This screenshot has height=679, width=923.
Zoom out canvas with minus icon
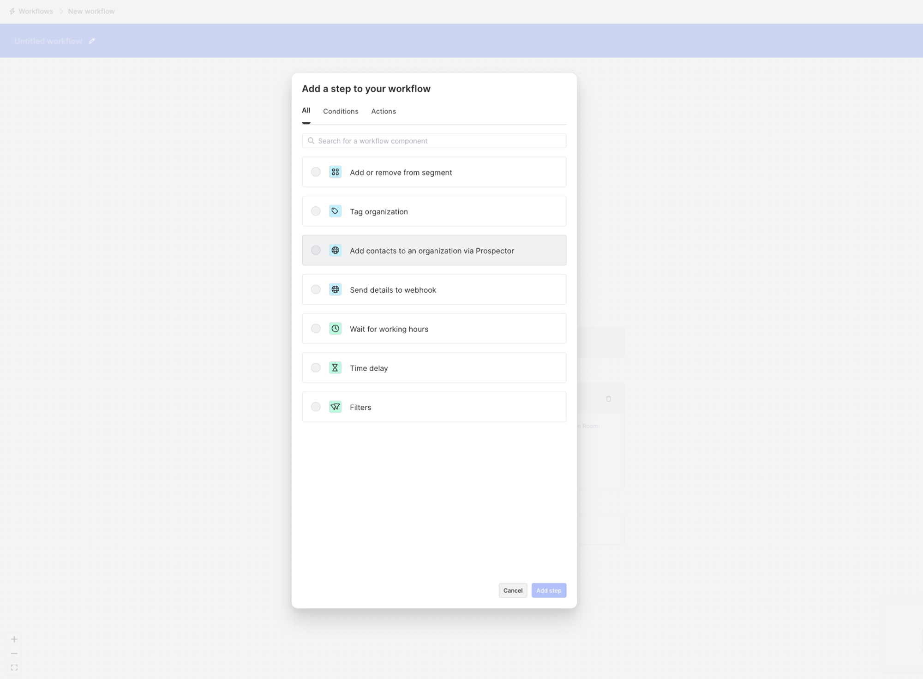click(14, 654)
